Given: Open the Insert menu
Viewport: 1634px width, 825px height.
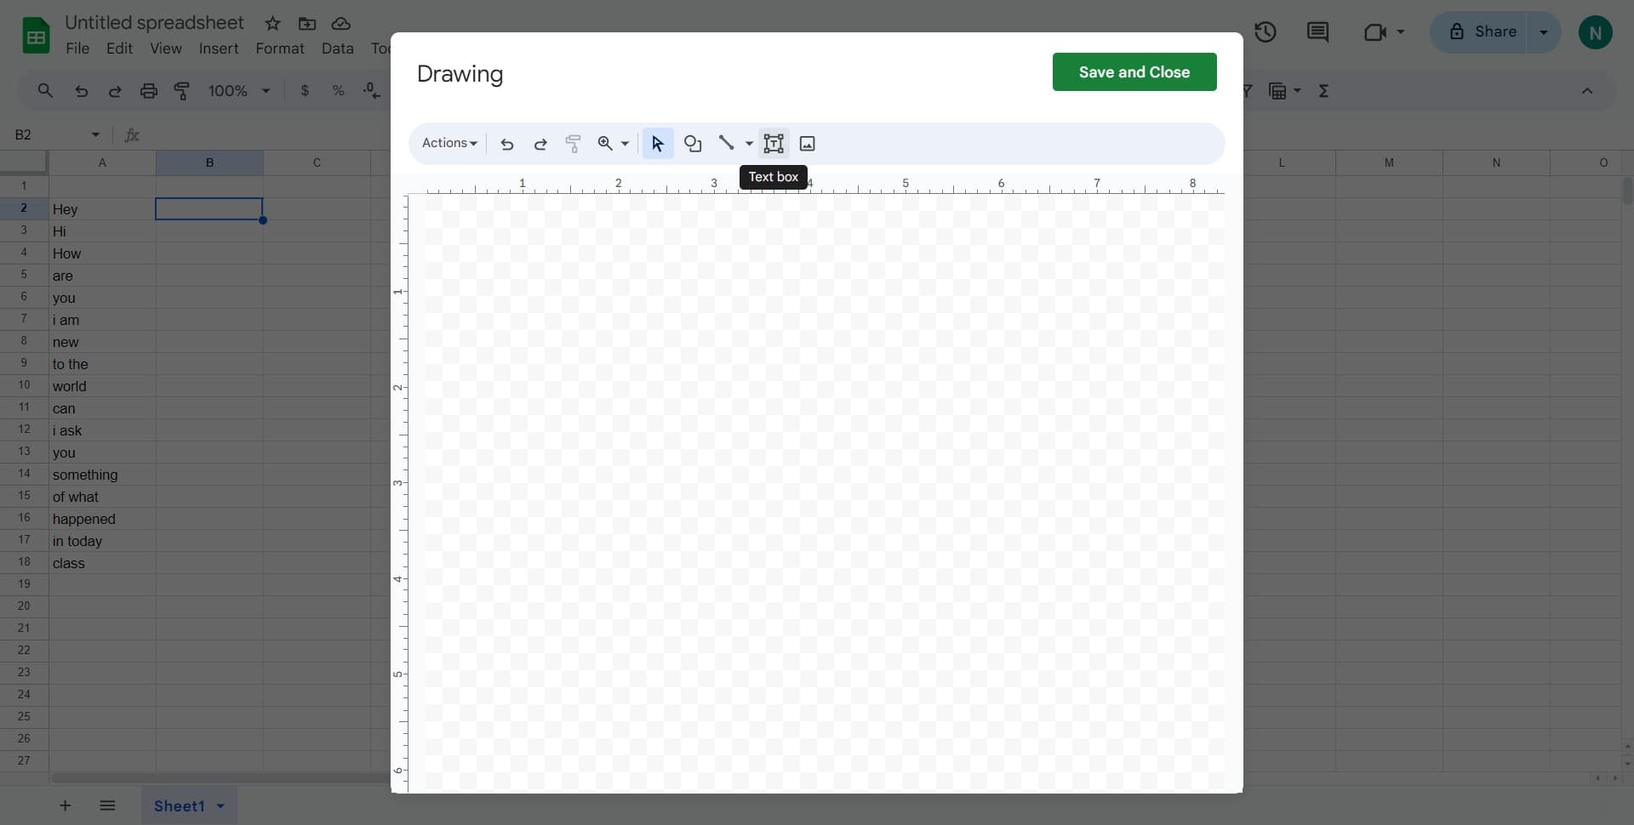Looking at the screenshot, I should click(218, 48).
